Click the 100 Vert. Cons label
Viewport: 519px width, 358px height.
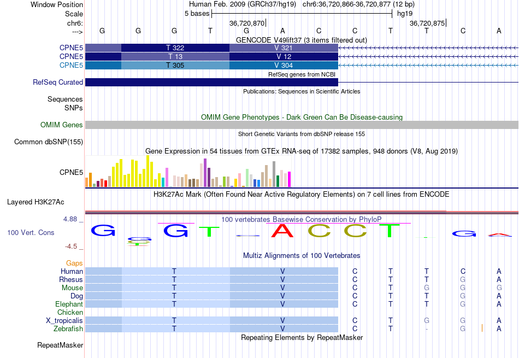tap(31, 232)
